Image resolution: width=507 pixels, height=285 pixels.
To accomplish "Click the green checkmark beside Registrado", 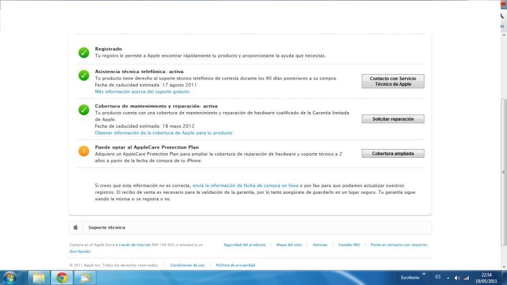I will pos(84,52).
